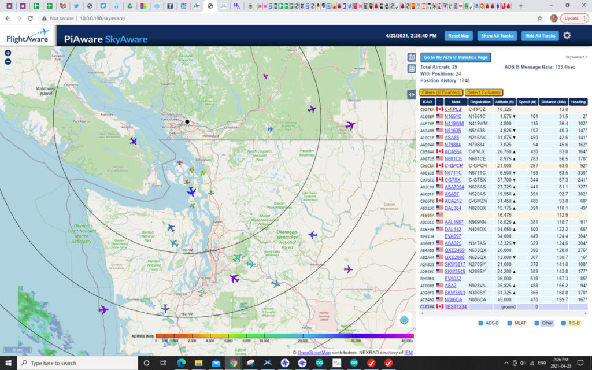
Task: Open the Select Columns panel
Action: pyautogui.click(x=484, y=92)
